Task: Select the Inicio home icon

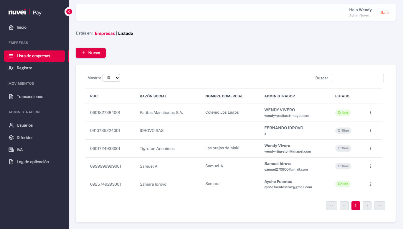Action: tap(11, 27)
